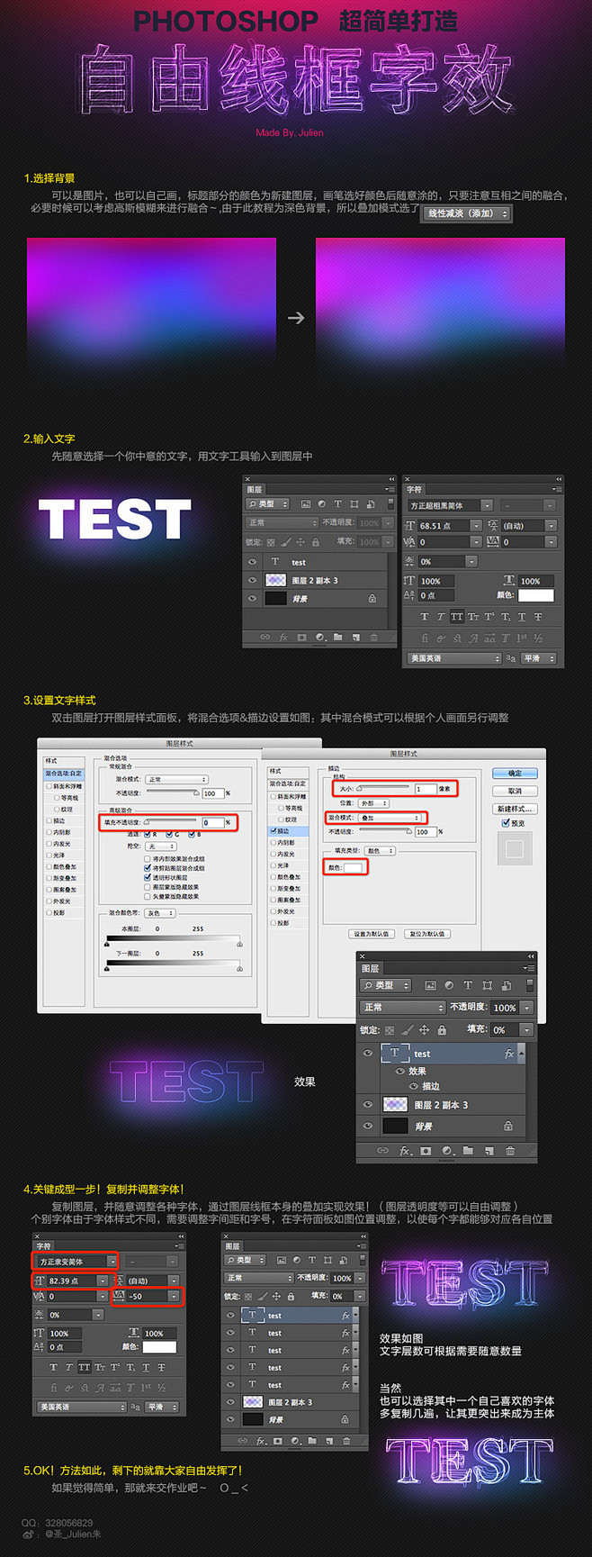Click 填充不透明度 value field showing 0

[211, 822]
